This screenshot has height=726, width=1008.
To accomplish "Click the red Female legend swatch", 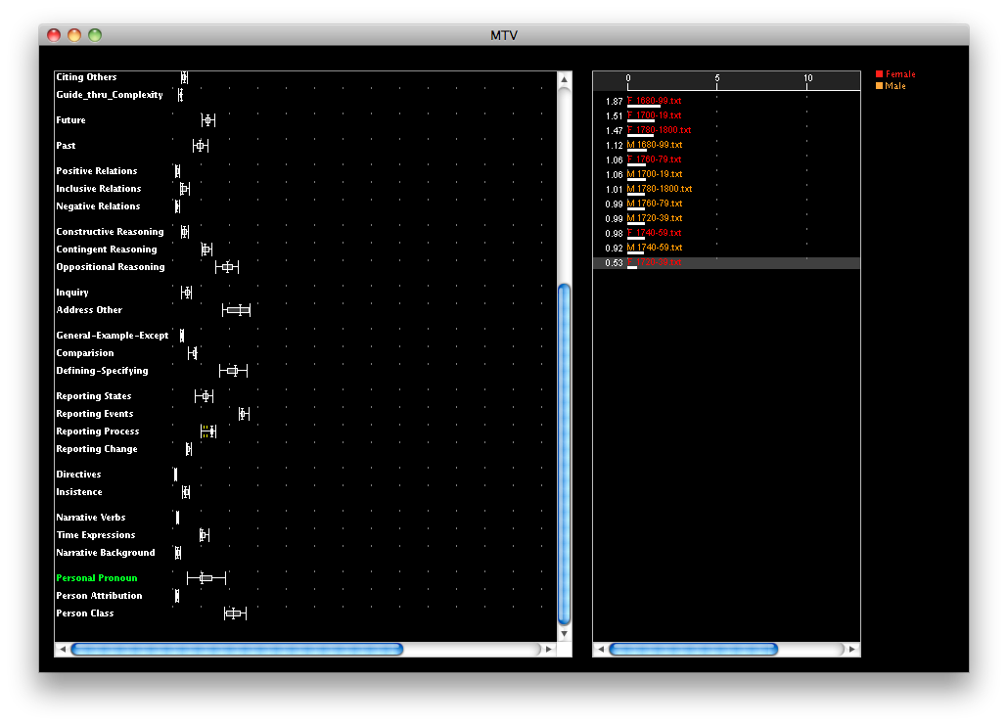I will pos(879,74).
